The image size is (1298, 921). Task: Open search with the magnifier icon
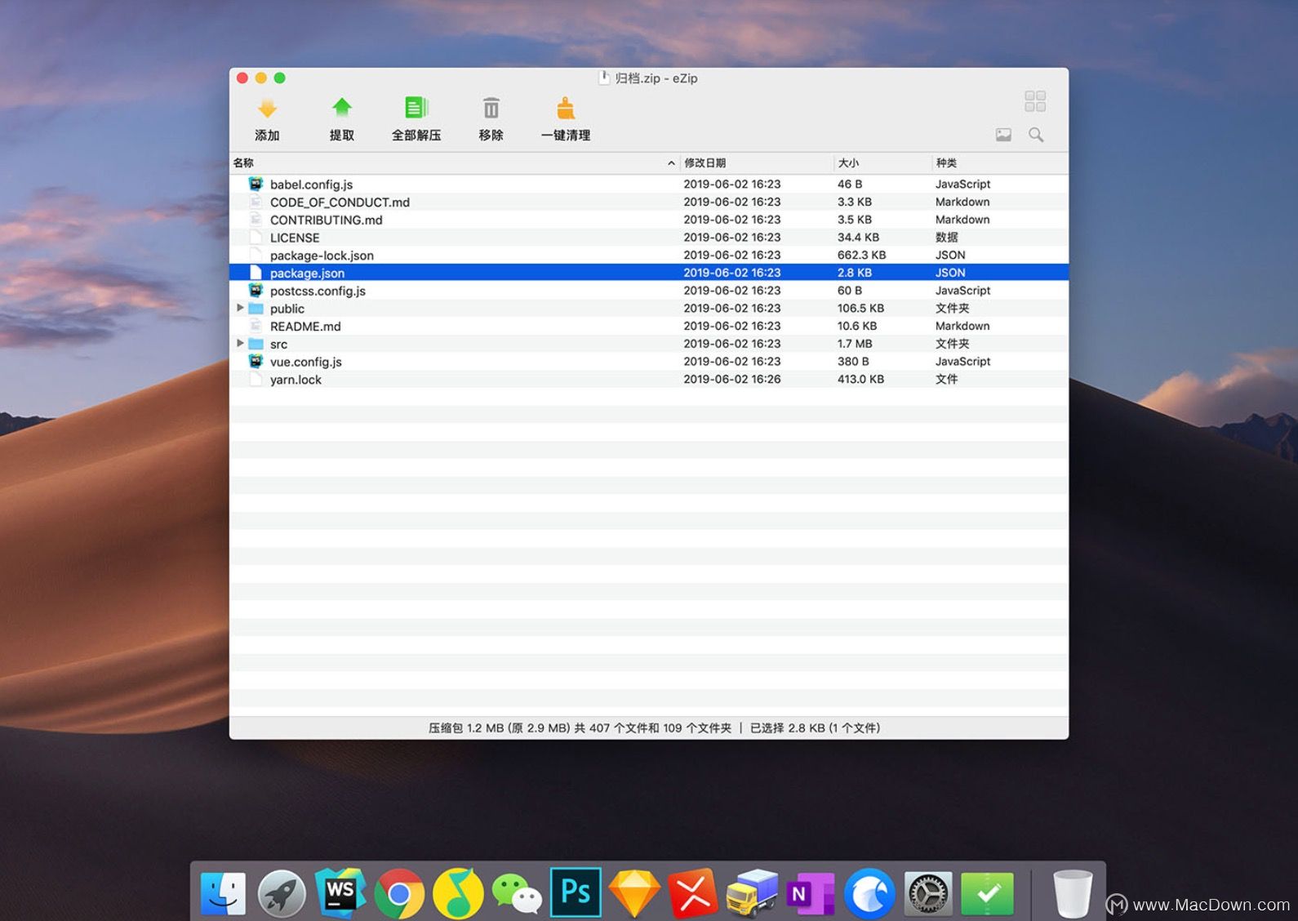[x=1036, y=135]
